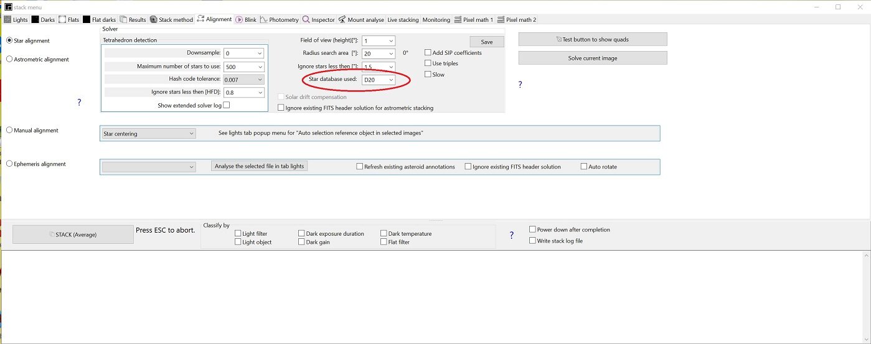Open the empty Ephemeris alignment dropdown
This screenshot has height=344, width=871.
coord(148,167)
